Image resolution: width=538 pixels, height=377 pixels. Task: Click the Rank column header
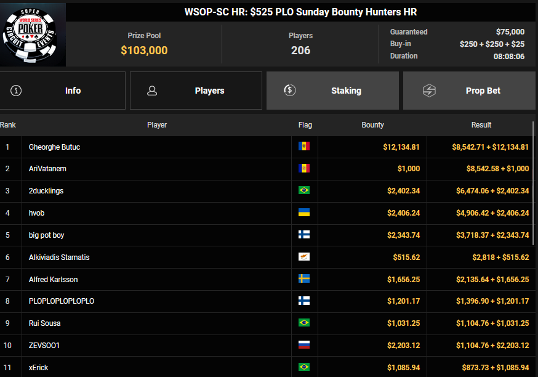click(8, 125)
